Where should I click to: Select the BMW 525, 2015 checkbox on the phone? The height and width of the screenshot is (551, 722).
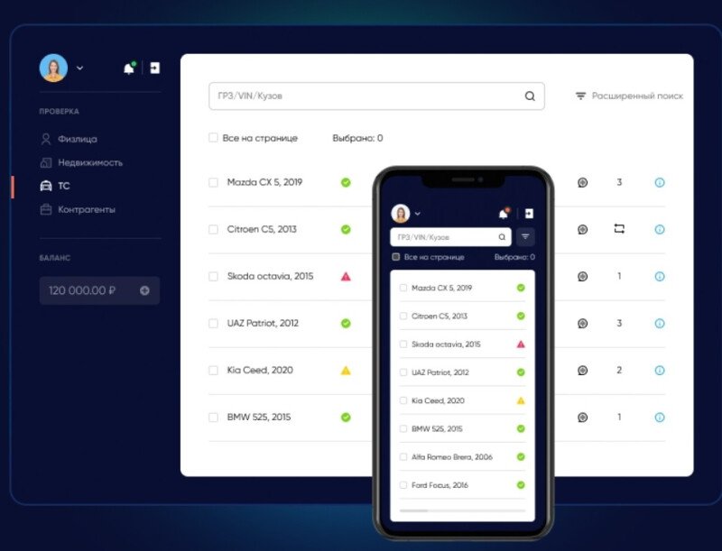click(x=403, y=428)
